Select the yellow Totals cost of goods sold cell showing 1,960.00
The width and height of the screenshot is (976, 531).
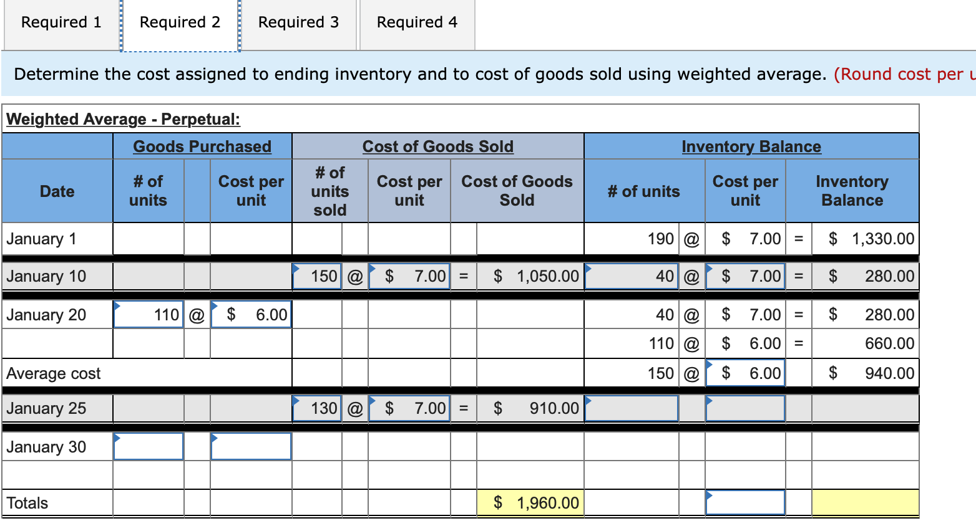click(x=530, y=502)
